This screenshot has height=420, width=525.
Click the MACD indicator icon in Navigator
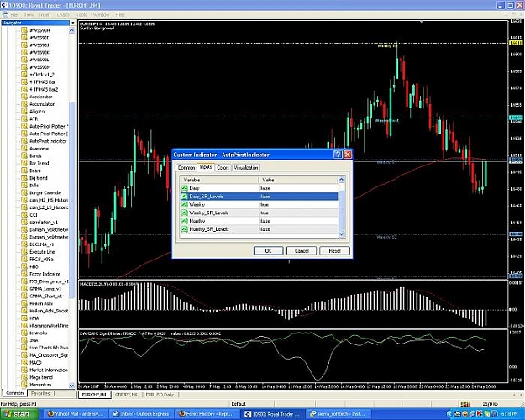(x=24, y=362)
